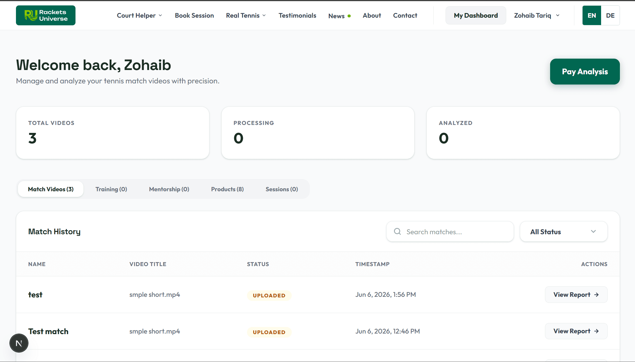Click the Welcome back, Zohaib heading

pyautogui.click(x=93, y=65)
